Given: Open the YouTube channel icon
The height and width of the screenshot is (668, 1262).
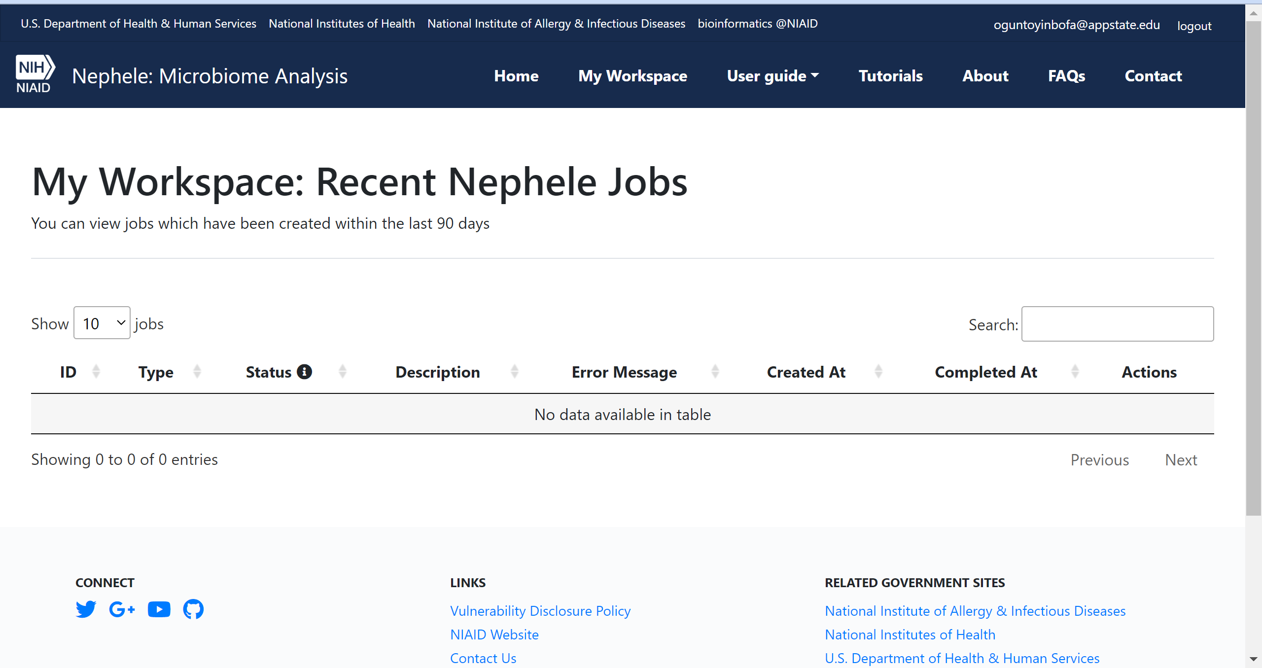Looking at the screenshot, I should [159, 609].
